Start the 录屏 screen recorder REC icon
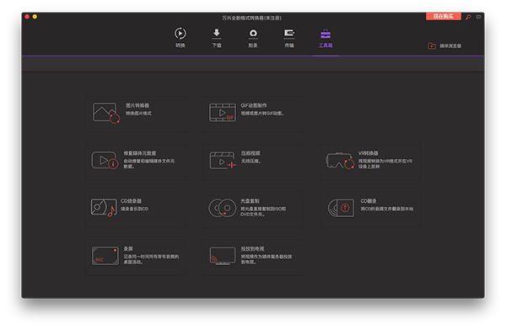 tap(105, 256)
